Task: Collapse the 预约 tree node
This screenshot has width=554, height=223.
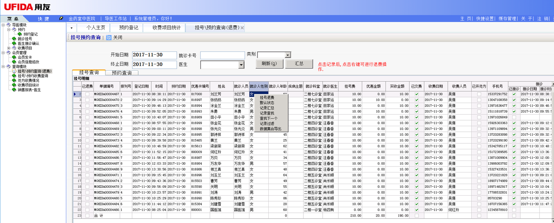Action: (9, 30)
